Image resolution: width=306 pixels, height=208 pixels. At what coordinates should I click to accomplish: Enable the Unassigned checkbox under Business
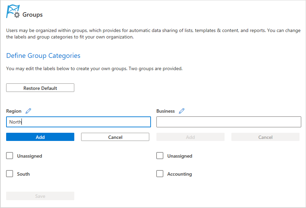(x=160, y=156)
